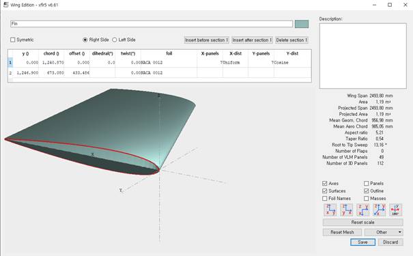Click chord cell 673.080 in row 2
The image size is (413, 256).
click(x=51, y=72)
